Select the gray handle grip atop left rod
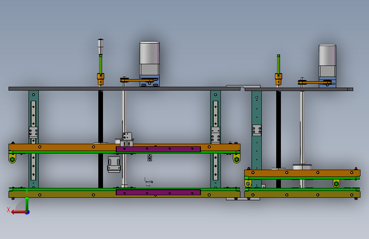The width and height of the screenshot is (369, 239). [x=100, y=47]
